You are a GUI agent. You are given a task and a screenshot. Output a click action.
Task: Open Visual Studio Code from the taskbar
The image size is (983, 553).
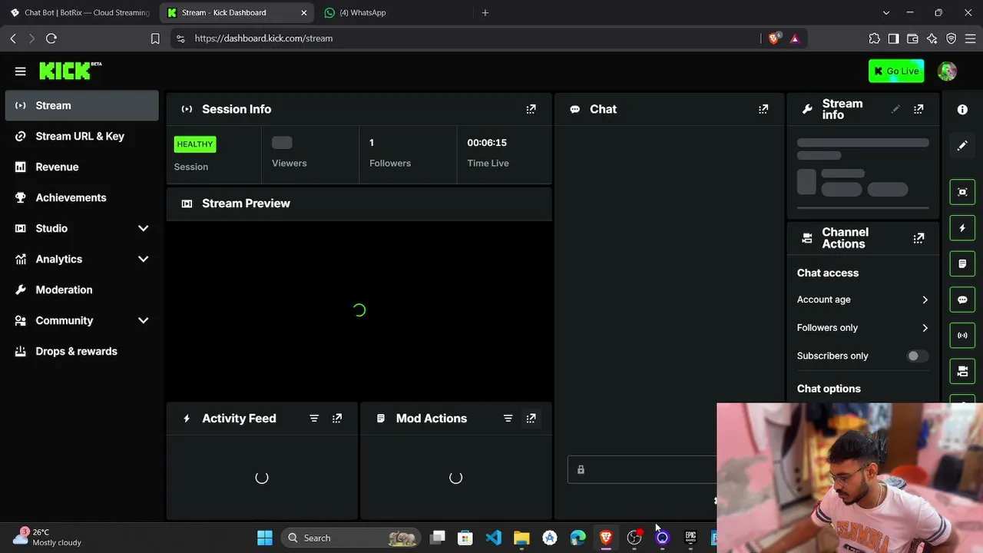click(494, 538)
